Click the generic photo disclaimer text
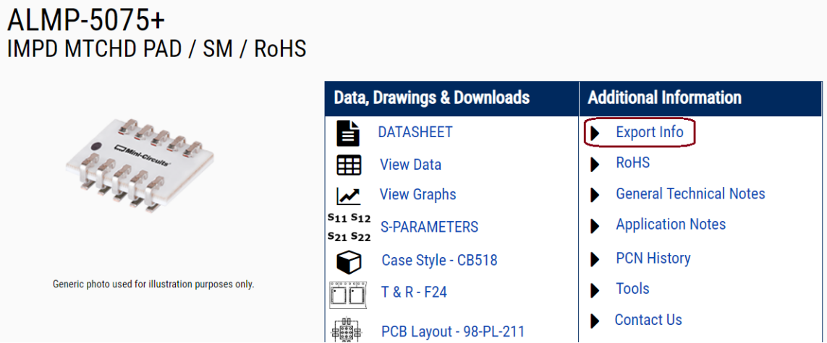827x343 pixels. pyautogui.click(x=153, y=285)
